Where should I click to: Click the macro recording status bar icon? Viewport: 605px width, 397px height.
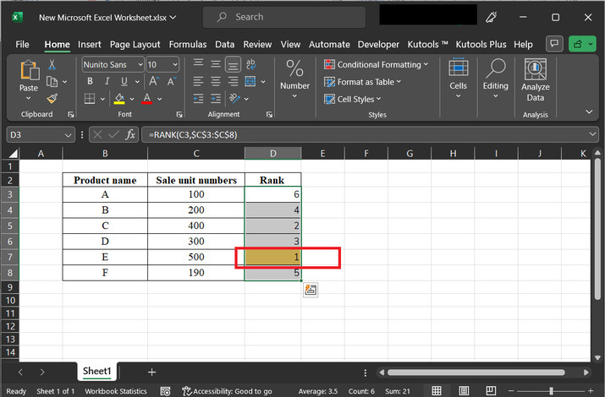166,391
